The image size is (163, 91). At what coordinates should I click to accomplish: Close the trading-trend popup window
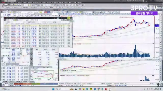71,18
